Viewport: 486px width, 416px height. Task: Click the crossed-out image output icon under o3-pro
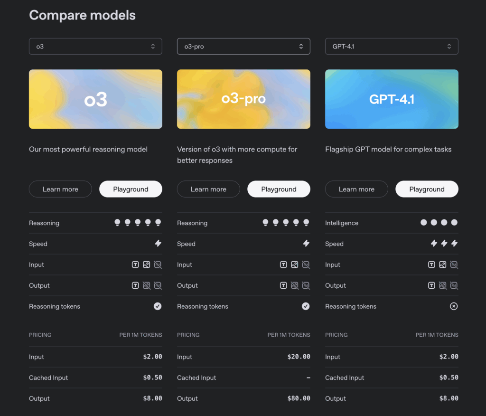295,285
